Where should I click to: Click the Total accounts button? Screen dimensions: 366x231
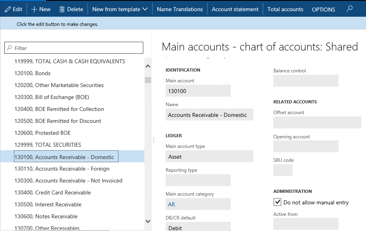285,9
